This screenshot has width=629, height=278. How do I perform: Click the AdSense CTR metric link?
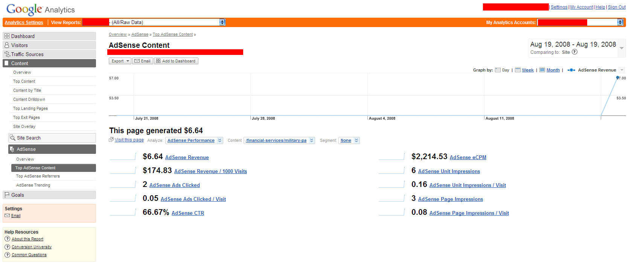click(x=188, y=213)
